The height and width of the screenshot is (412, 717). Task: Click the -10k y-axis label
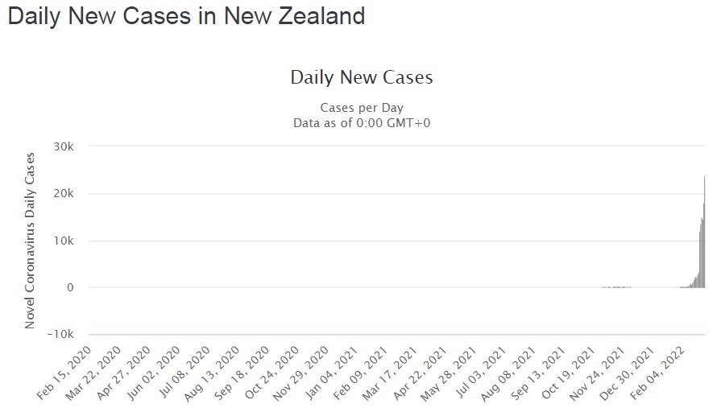click(60, 334)
